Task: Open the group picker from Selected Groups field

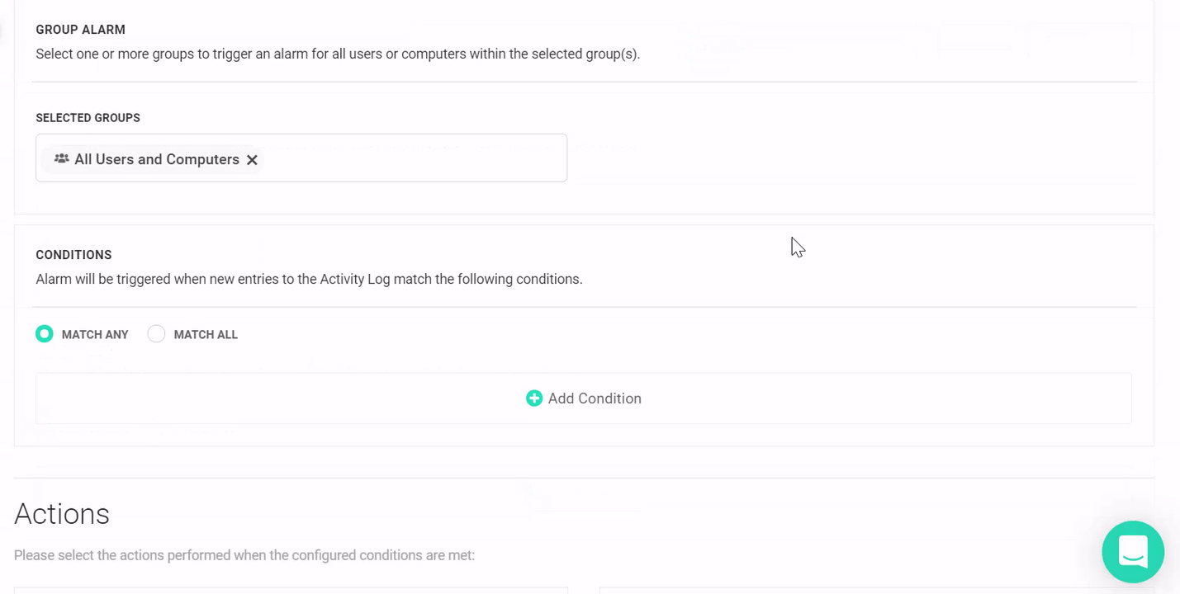Action: [x=413, y=158]
